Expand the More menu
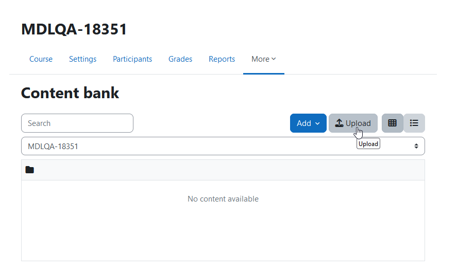This screenshot has height=273, width=474. [x=264, y=59]
